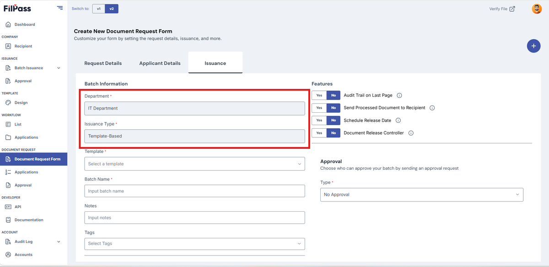Click the blue plus button icon
Image resolution: width=549 pixels, height=267 pixels.
click(533, 46)
